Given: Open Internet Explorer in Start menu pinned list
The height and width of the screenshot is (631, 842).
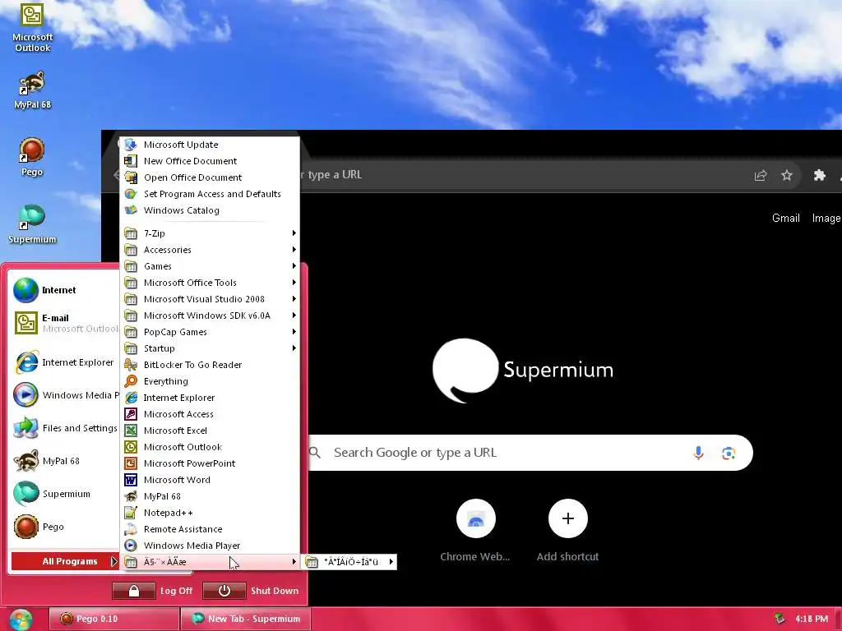Looking at the screenshot, I should 64,362.
